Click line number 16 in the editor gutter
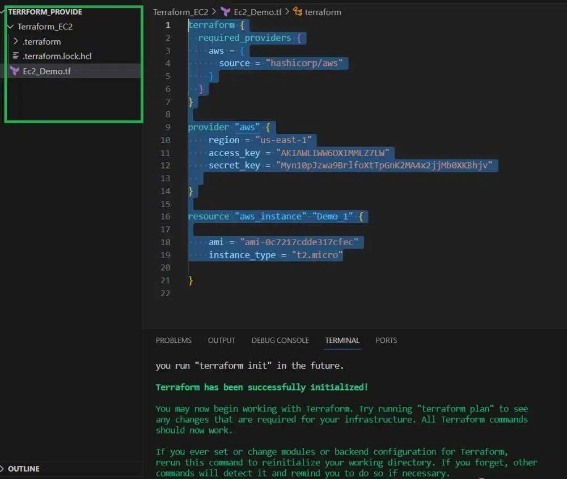The width and height of the screenshot is (567, 479). pos(165,216)
